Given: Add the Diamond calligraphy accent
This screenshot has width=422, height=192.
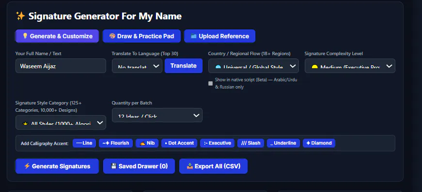Looking at the screenshot, I should (319, 143).
